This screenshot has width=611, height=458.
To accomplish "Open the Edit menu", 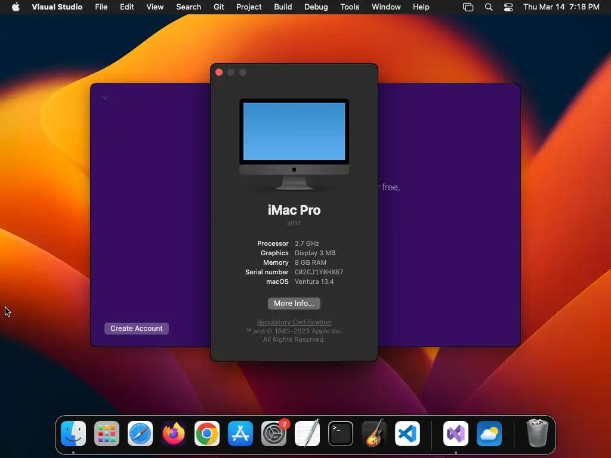I will (126, 7).
